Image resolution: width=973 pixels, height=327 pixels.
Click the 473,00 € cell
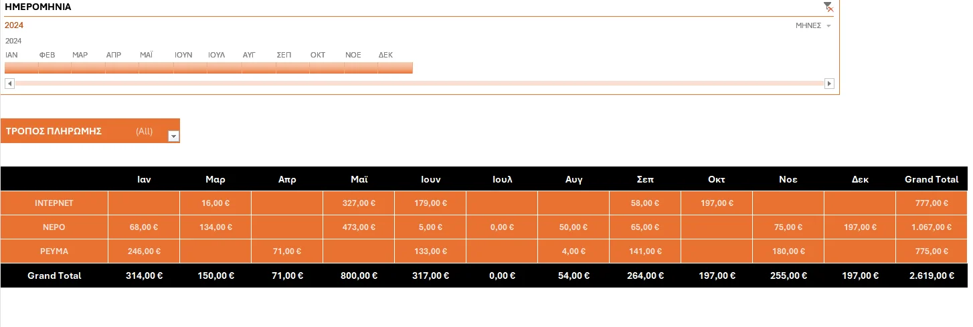[x=359, y=227]
